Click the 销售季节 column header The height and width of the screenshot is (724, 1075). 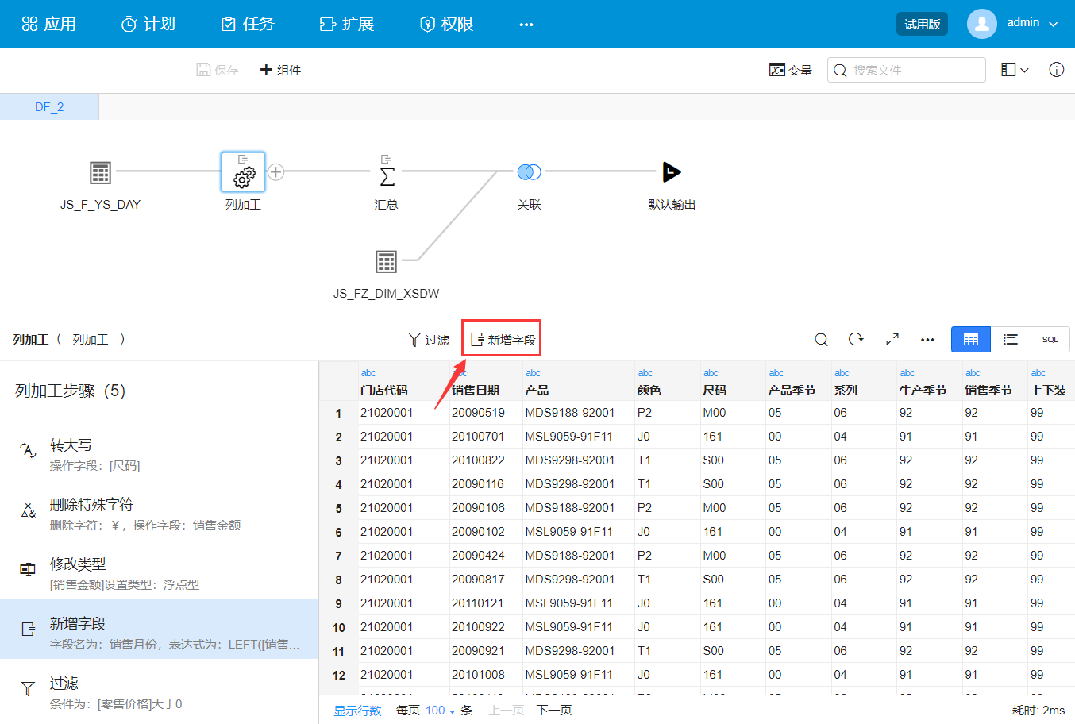(988, 390)
